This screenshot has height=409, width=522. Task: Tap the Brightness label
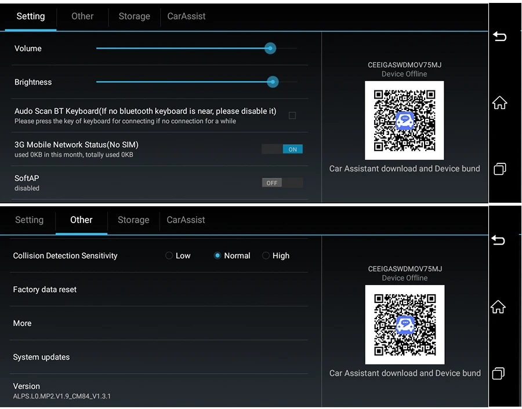pyautogui.click(x=33, y=82)
